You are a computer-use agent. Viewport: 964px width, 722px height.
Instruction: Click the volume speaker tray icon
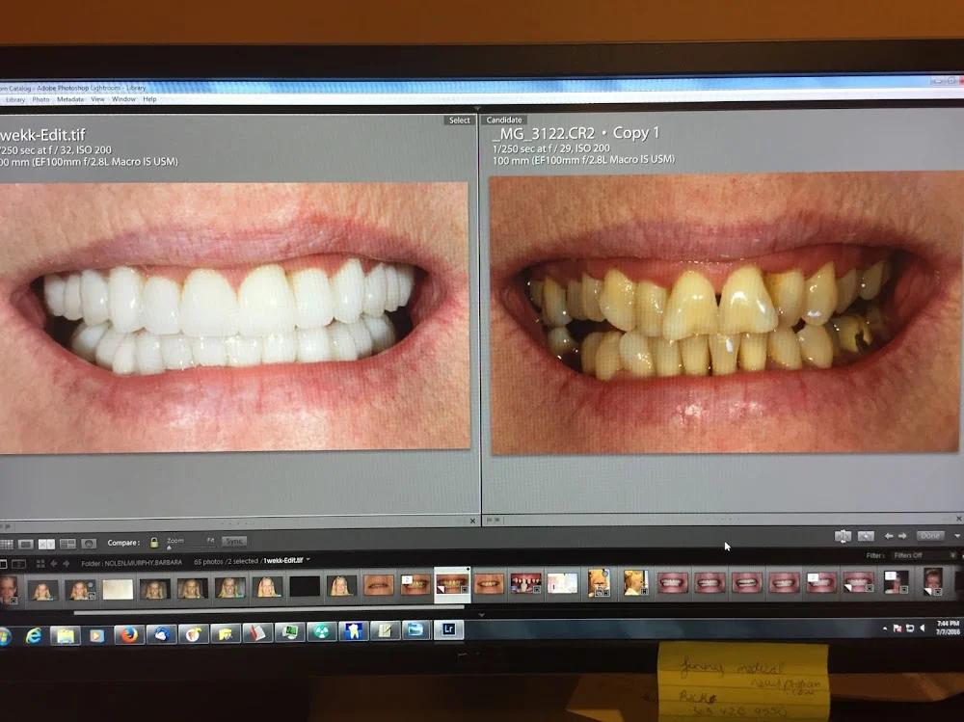(x=923, y=628)
